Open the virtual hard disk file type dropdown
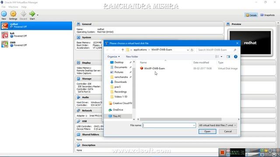 (217, 125)
